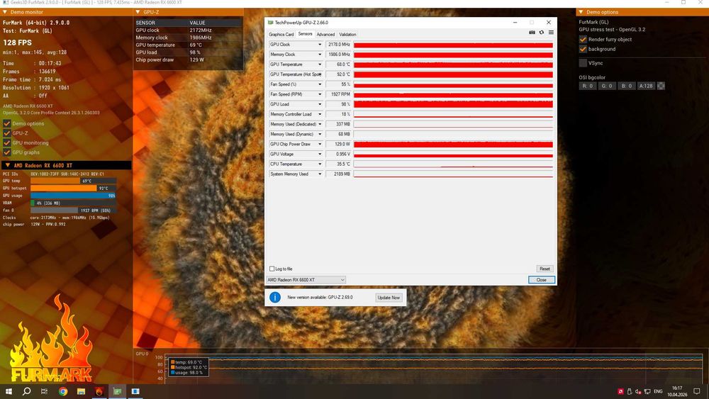This screenshot has height=399, width=709.
Task: Adjust the B: 0 bgcolor value
Action: point(626,86)
